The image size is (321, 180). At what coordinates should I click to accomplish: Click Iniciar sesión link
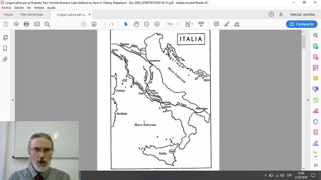[x=302, y=14]
